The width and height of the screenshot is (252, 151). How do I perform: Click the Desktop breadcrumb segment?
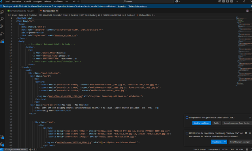click(74, 15)
